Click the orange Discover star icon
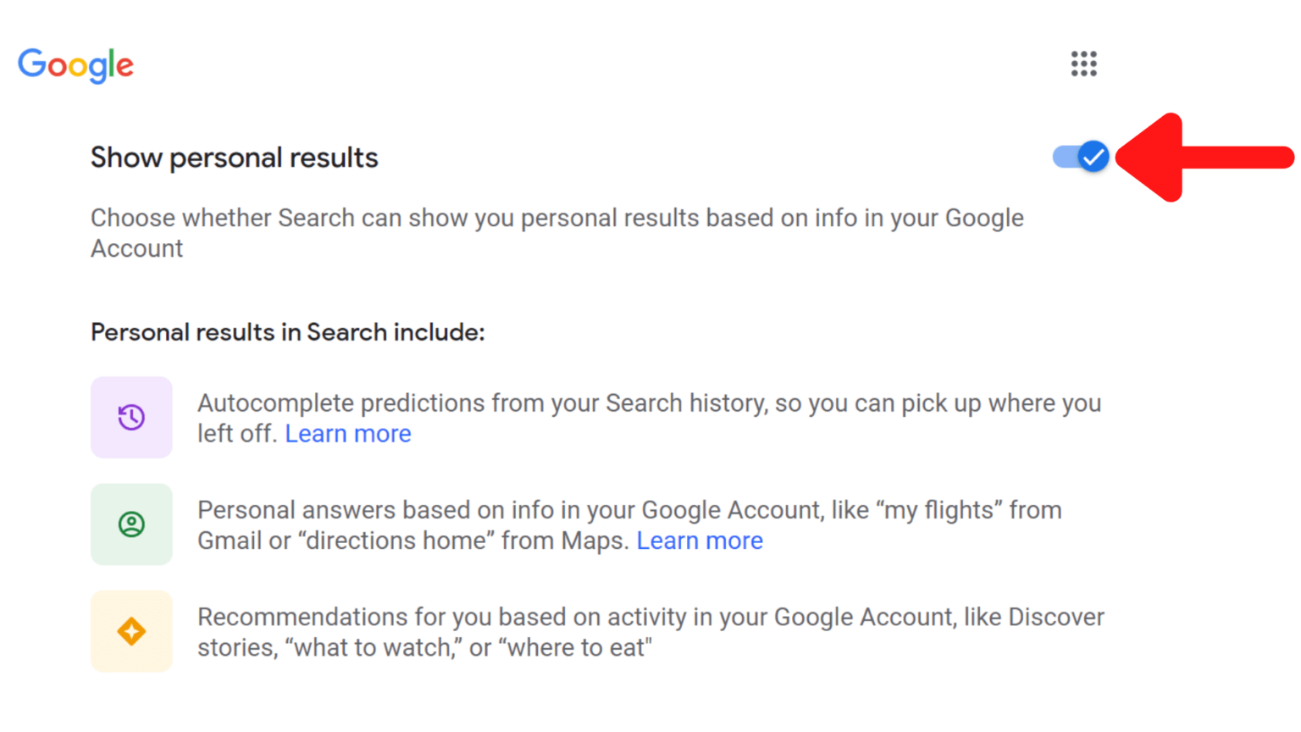 (131, 631)
